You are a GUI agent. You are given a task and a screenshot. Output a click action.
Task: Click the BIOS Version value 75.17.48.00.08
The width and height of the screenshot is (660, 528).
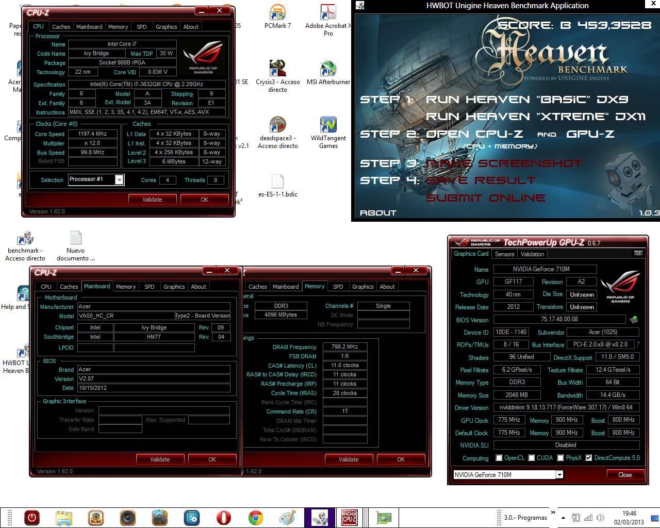tap(559, 320)
